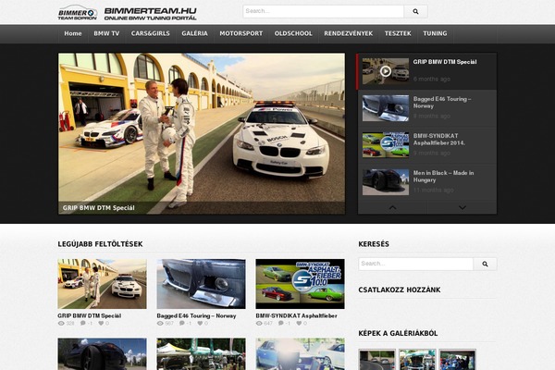The width and height of the screenshot is (555, 370).
Task: Like the BMW-SYNDIKAT Asphaltfieber heart icon
Action: tap(299, 323)
